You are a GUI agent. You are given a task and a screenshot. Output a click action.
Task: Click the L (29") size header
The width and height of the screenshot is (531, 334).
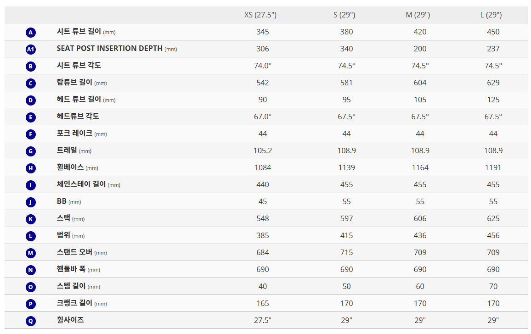pos(491,15)
